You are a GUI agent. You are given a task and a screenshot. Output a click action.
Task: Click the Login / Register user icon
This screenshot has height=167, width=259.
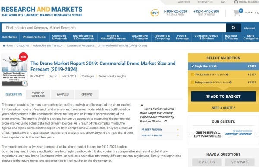(x=236, y=2)
